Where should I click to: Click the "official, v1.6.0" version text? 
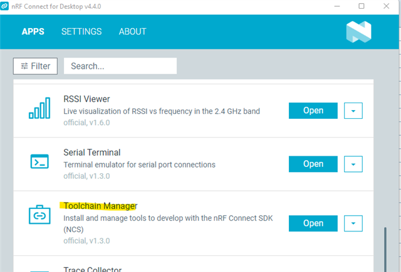[x=86, y=123]
